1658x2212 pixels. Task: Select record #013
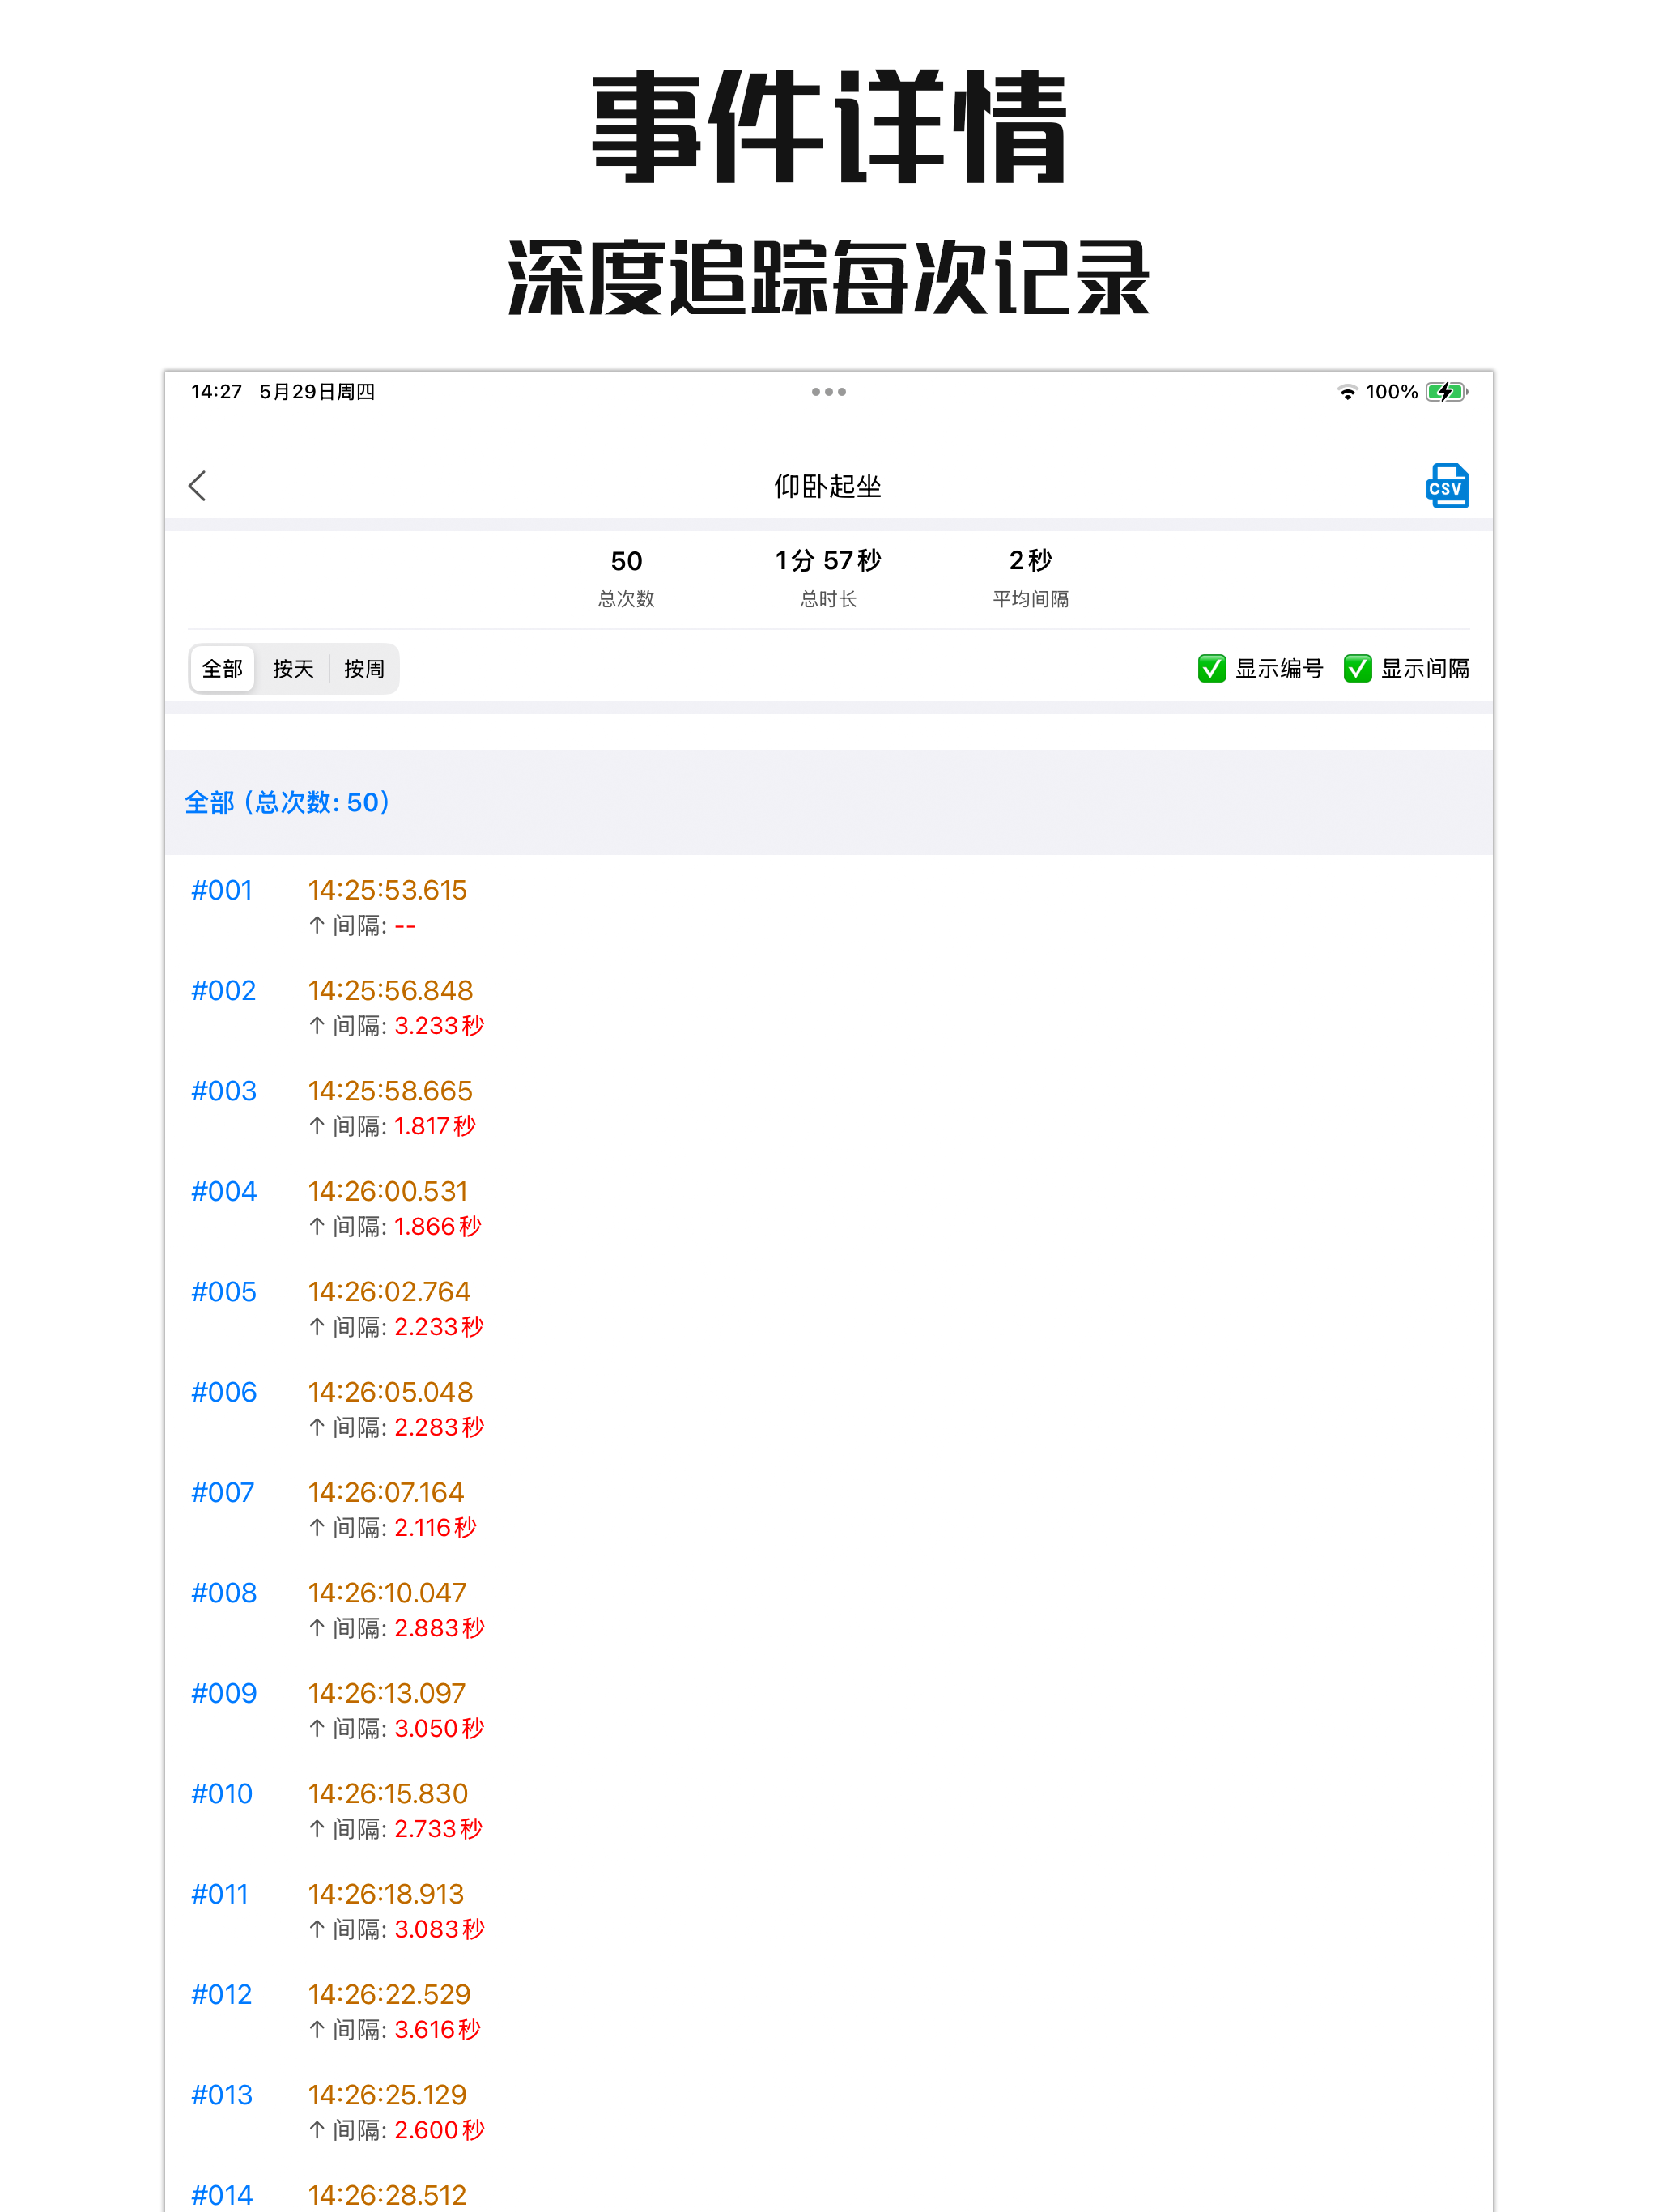click(x=222, y=2096)
